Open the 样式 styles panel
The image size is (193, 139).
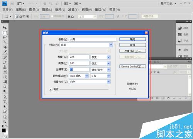[x=183, y=41]
